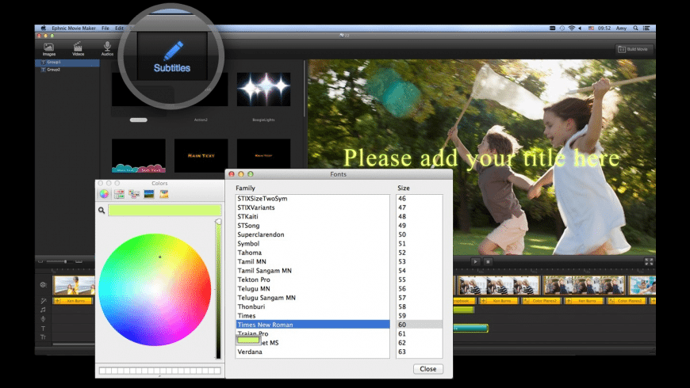Set font size to 63
Screen dimensions: 690x388
point(419,352)
